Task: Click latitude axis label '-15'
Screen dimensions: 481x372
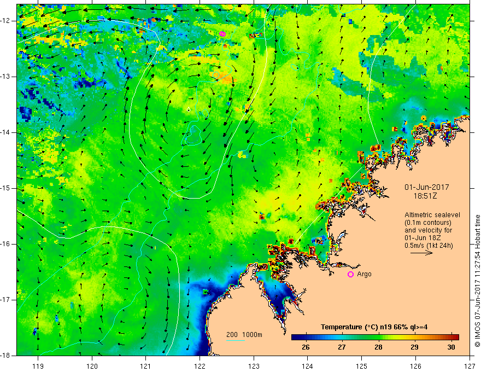Action: pyautogui.click(x=5, y=188)
